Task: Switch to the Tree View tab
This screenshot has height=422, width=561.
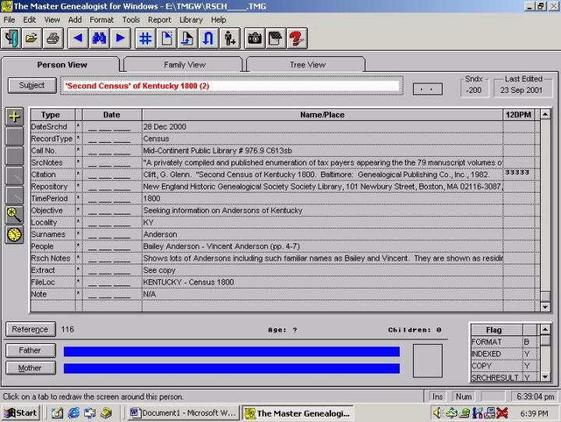Action: [307, 65]
